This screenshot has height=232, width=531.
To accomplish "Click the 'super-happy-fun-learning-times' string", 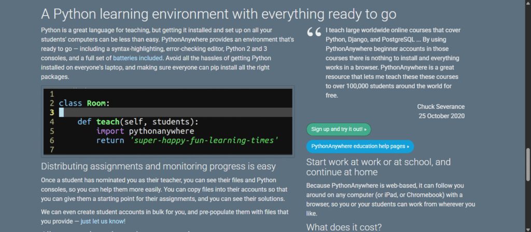I will [x=204, y=140].
